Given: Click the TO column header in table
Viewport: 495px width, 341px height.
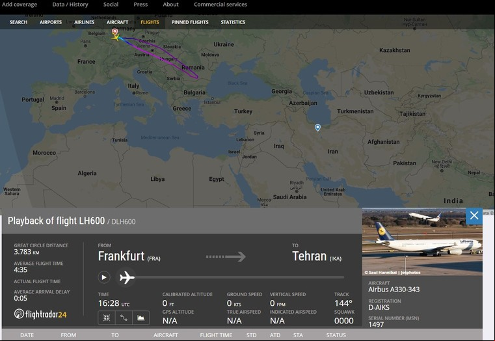Looking at the screenshot, I should [115, 335].
